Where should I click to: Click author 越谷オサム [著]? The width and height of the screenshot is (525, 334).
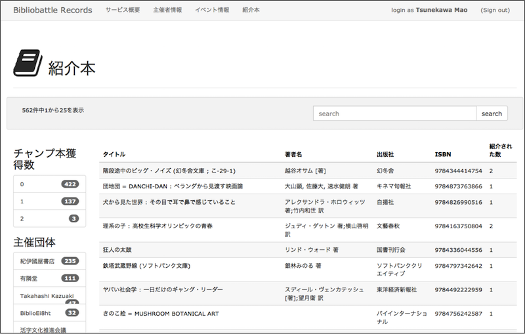305,171
